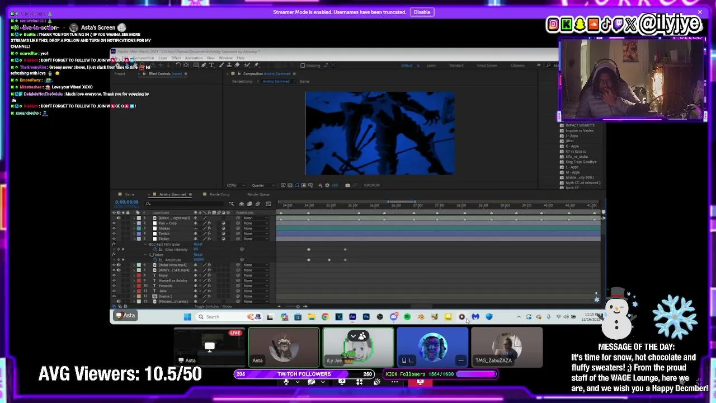Image resolution: width=716 pixels, height=403 pixels.
Task: Collapse the Flicker layer properties
Action: pyautogui.click(x=134, y=238)
